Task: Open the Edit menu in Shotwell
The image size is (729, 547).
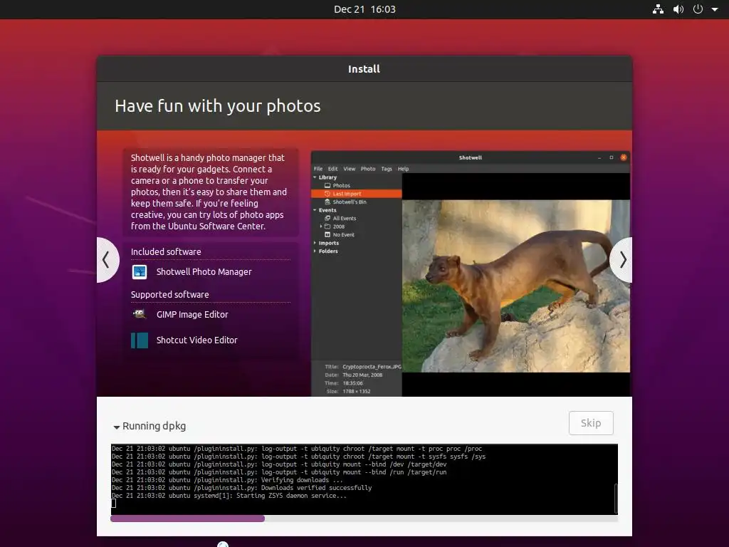Action: coord(333,169)
